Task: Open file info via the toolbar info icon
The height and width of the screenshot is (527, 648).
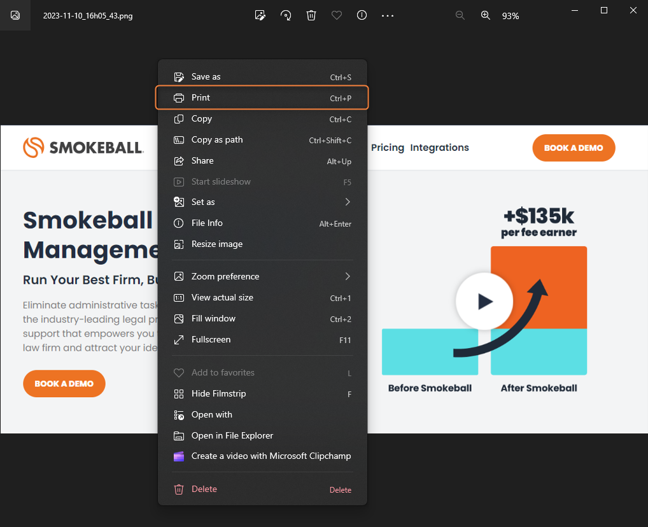Action: click(x=362, y=15)
